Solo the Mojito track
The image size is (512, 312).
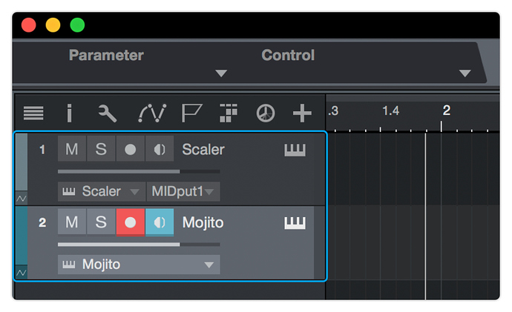(101, 222)
